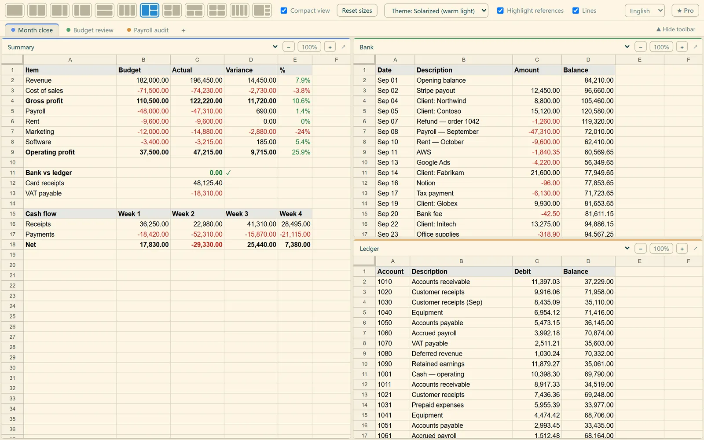
Task: Click the Ledger pane 100% zoom field
Action: [661, 249]
